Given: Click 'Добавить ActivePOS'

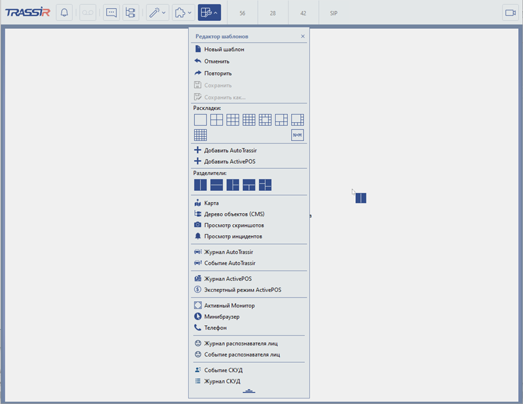Looking at the screenshot, I should coord(229,161).
